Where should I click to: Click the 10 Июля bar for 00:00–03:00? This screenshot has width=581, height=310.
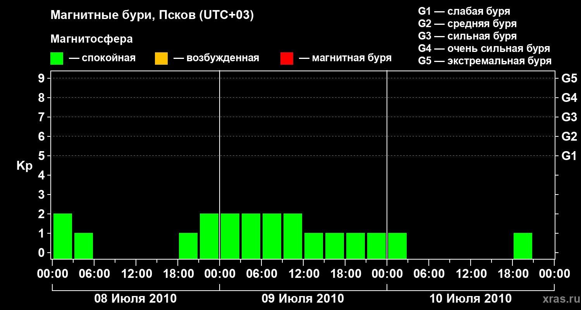397,246
